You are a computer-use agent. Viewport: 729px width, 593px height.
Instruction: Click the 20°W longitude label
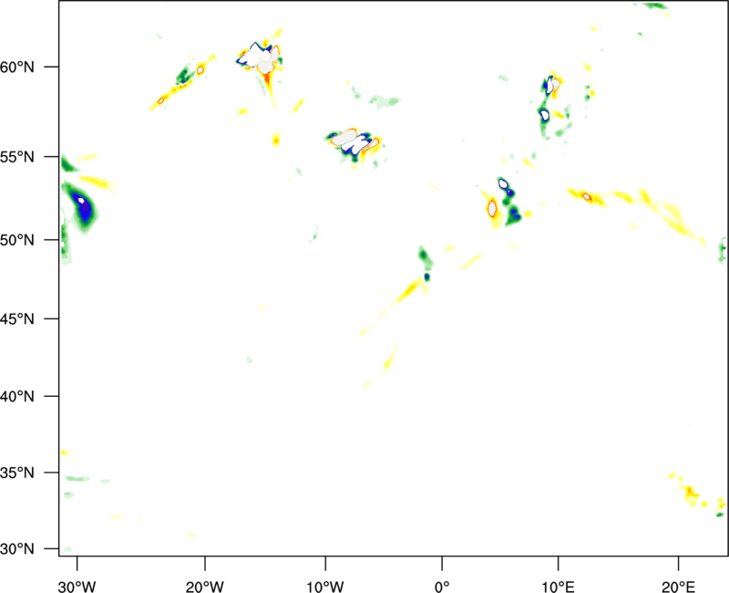tap(205, 587)
